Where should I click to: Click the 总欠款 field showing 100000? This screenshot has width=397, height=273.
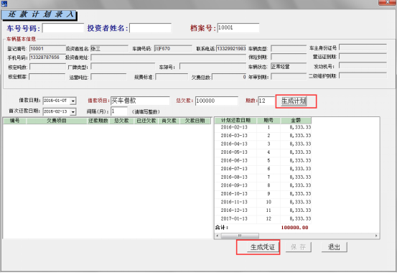[x=217, y=101]
